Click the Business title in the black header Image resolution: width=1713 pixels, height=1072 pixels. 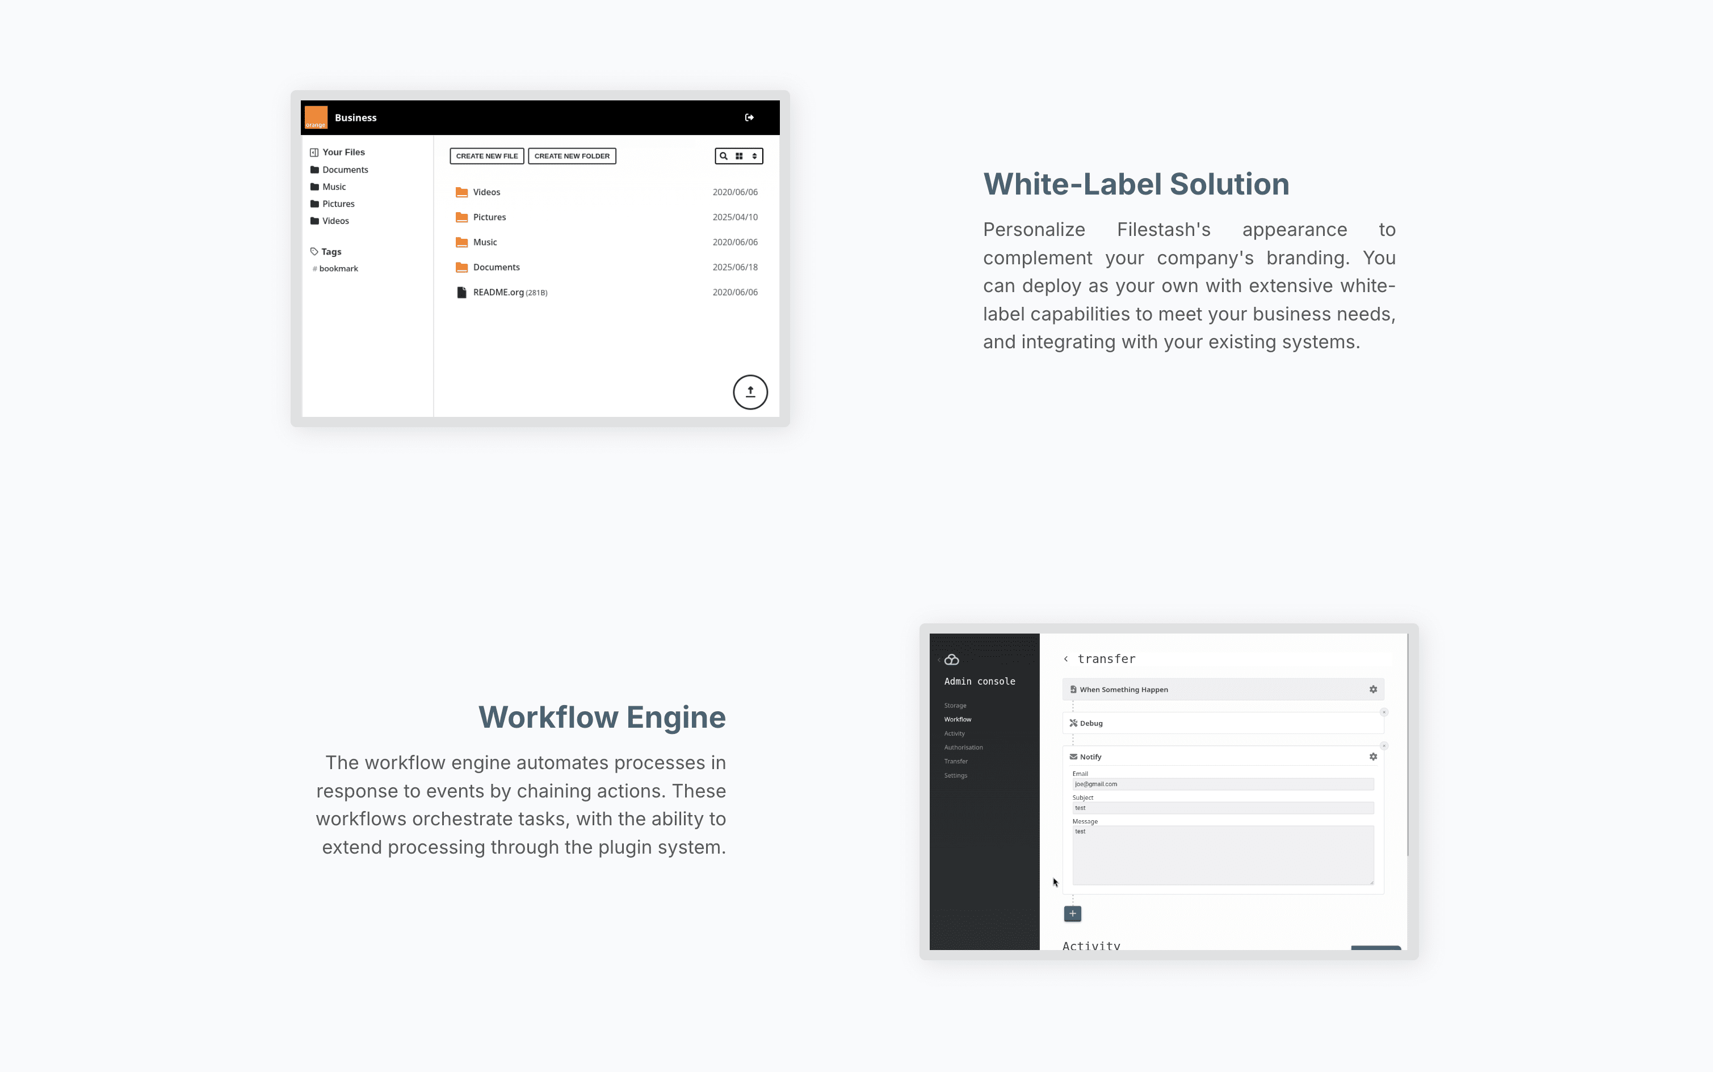[355, 118]
